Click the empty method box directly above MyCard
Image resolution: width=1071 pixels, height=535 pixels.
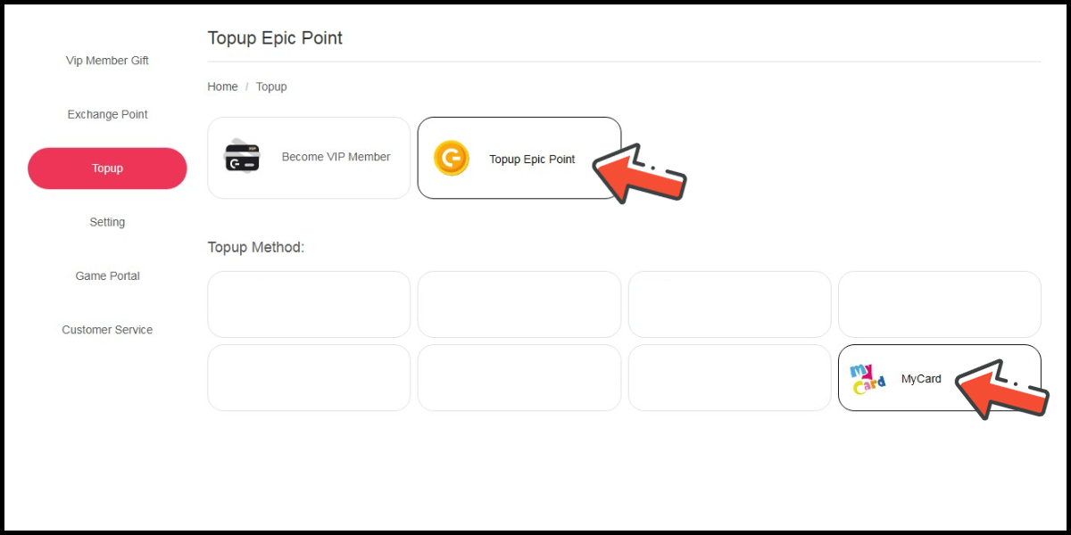pyautogui.click(x=939, y=304)
